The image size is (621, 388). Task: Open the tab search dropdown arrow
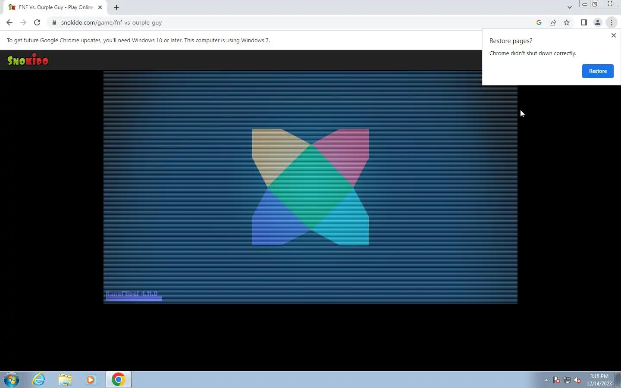(570, 7)
